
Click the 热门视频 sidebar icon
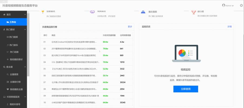[8, 37]
